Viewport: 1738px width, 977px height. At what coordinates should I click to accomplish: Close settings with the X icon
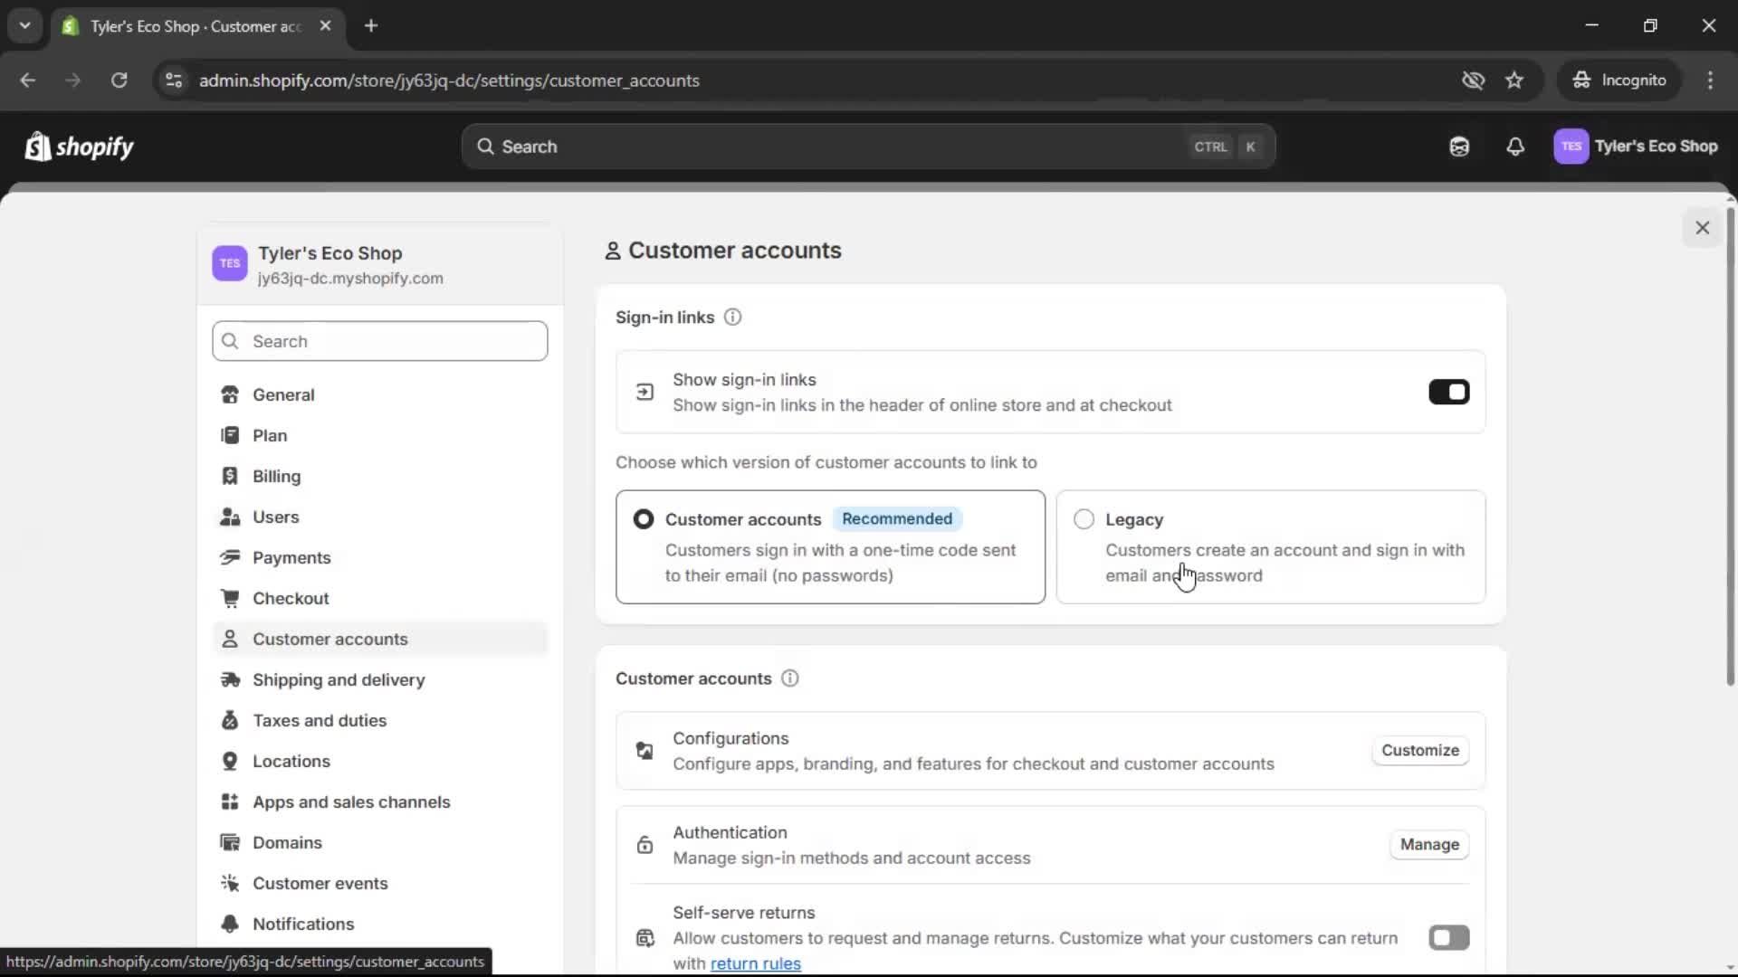1702,228
